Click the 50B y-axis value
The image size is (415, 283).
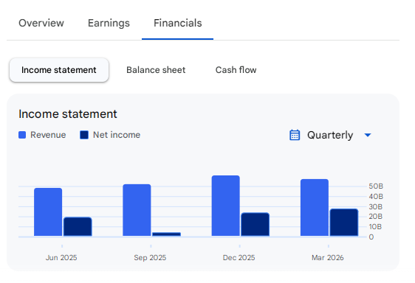[376, 186]
